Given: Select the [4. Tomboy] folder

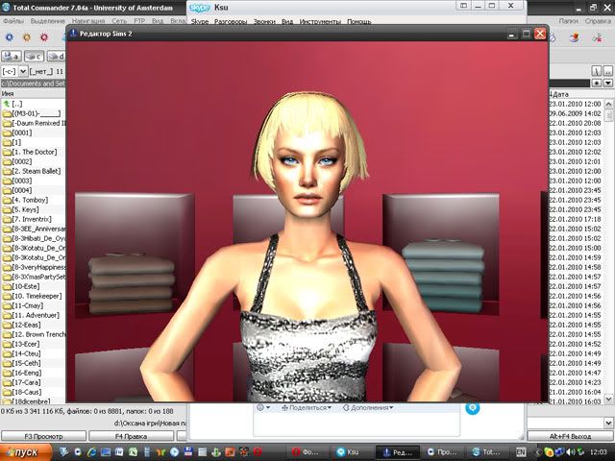Looking at the screenshot, I should coord(26,200).
